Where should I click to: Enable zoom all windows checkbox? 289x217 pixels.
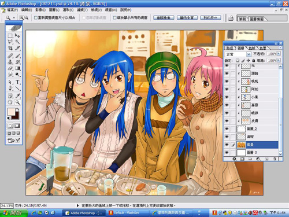click(114, 18)
